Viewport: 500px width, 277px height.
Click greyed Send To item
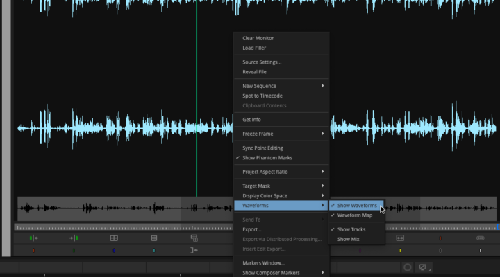pos(281,220)
